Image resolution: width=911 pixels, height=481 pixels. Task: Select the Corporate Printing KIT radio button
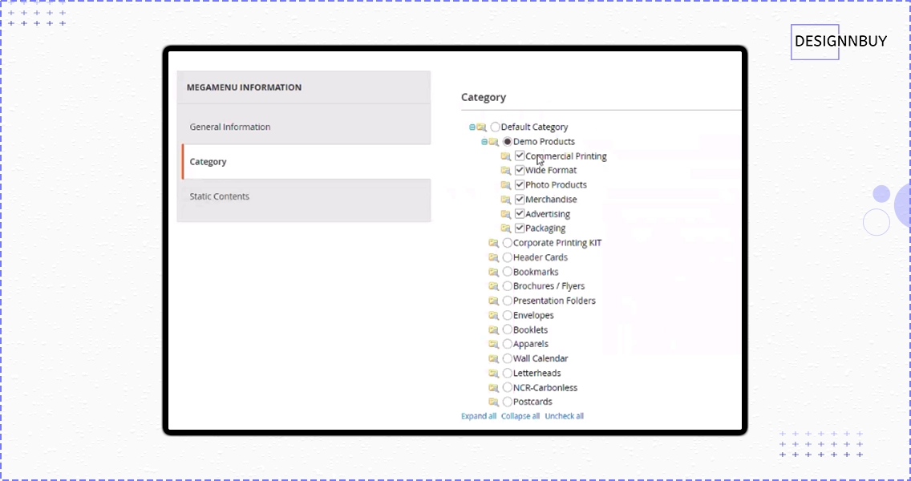tap(508, 243)
